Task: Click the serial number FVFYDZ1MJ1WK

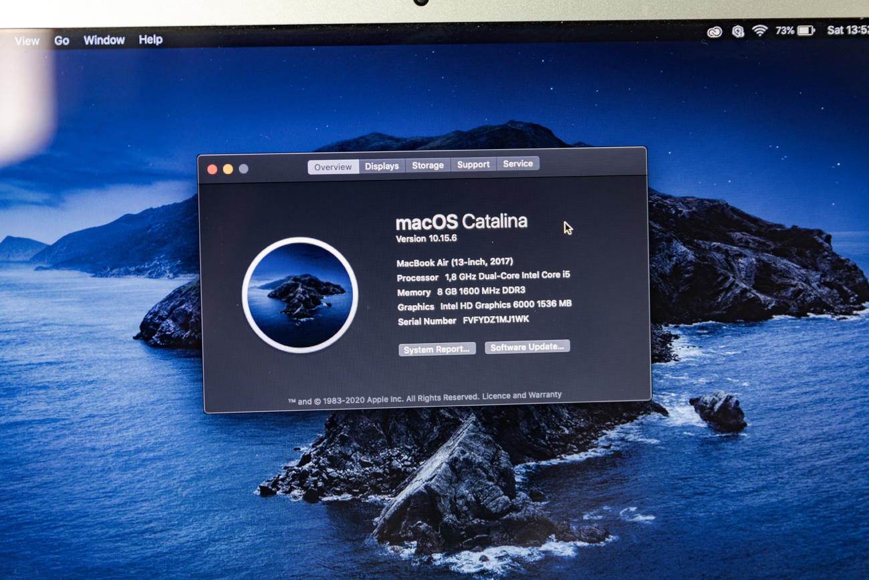Action: tap(496, 320)
